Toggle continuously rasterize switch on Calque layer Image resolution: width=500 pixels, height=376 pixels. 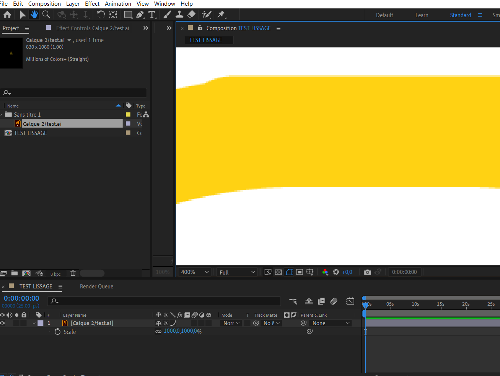click(x=166, y=323)
